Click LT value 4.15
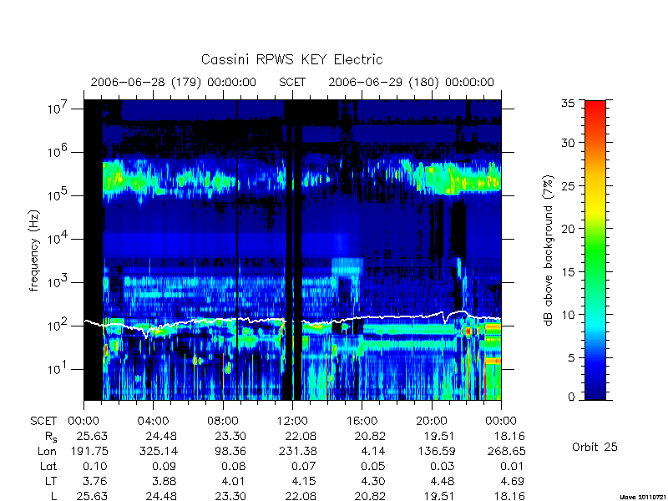Viewport: 668px width, 501px height. (x=304, y=482)
